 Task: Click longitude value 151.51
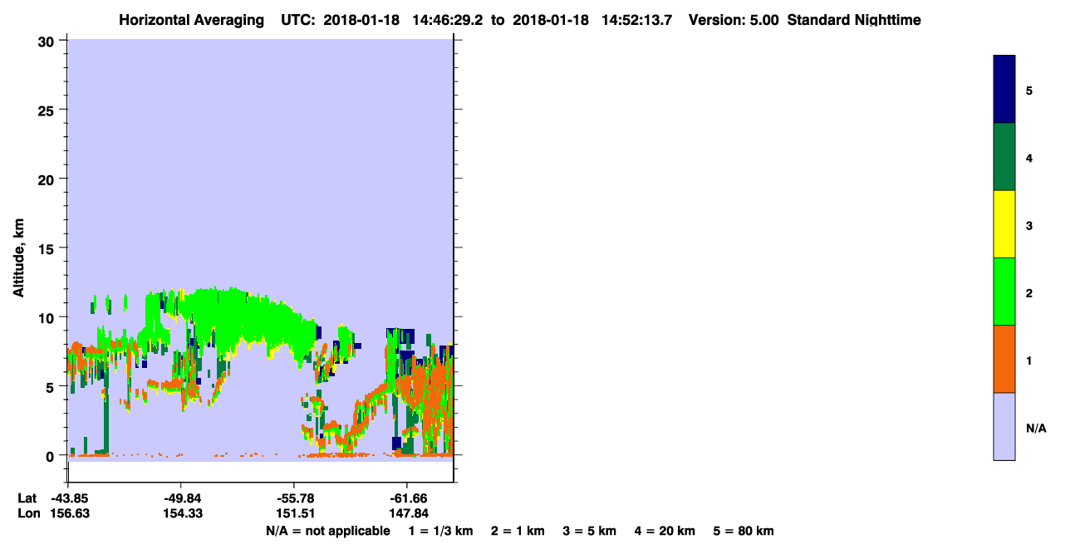click(x=294, y=513)
